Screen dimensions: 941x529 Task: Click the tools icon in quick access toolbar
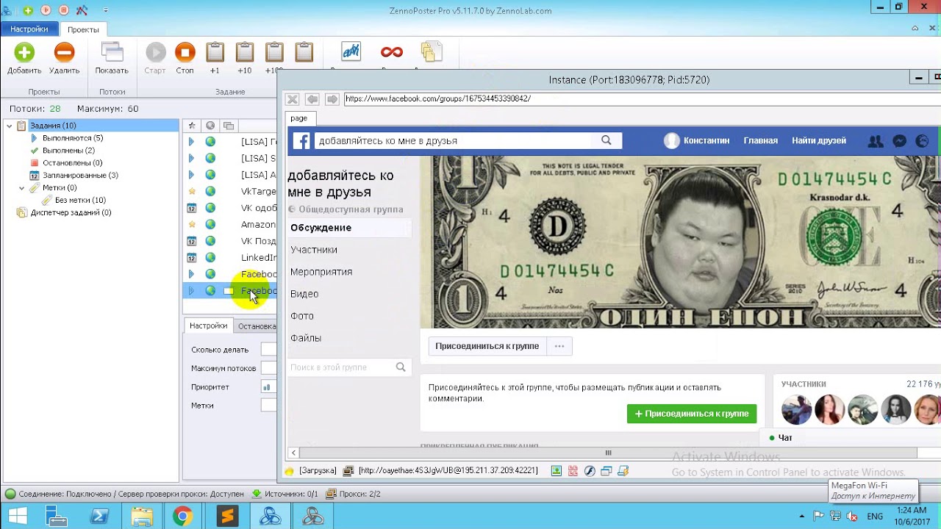[82, 10]
